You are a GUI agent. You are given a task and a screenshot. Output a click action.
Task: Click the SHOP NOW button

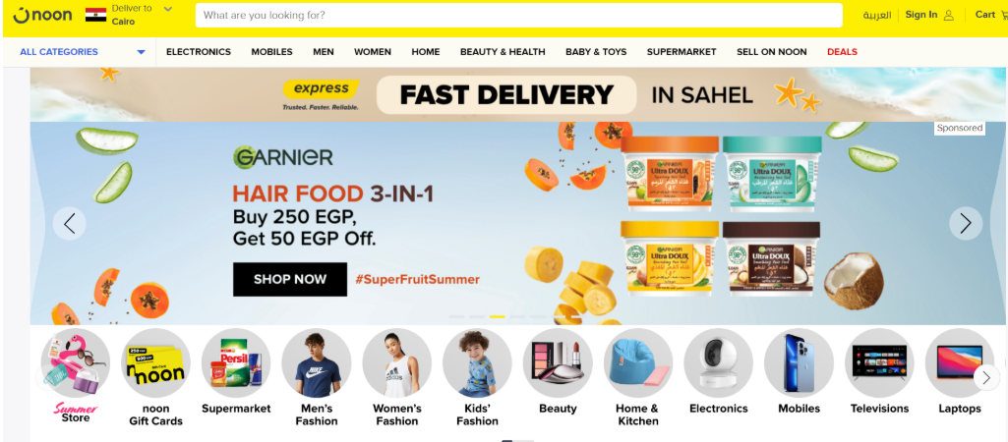pyautogui.click(x=290, y=280)
